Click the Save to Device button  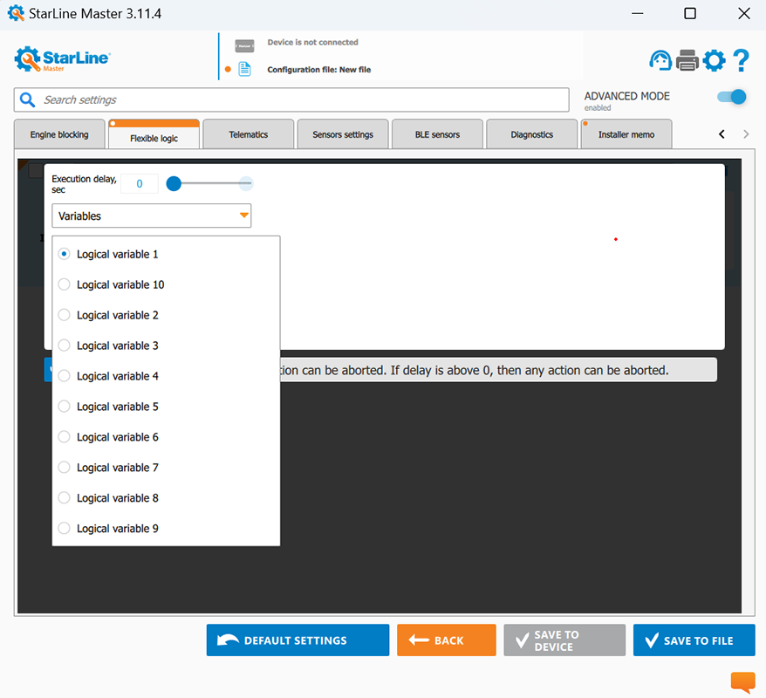click(x=564, y=640)
